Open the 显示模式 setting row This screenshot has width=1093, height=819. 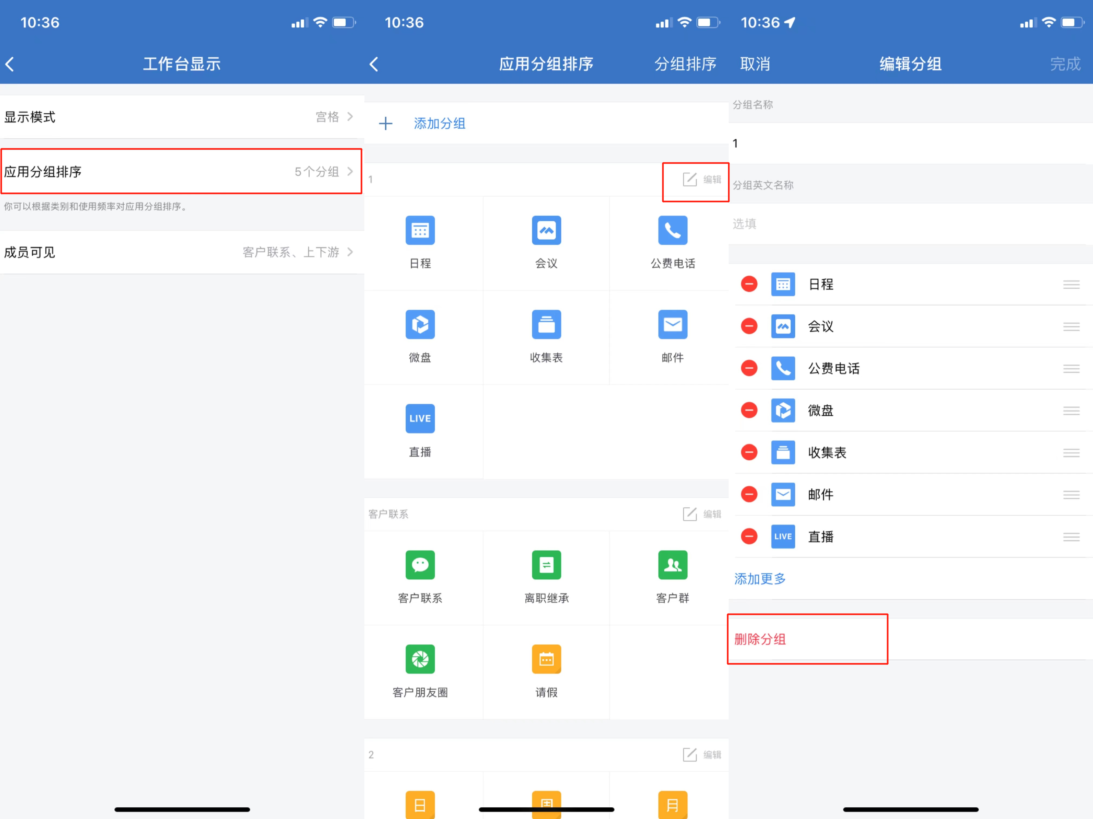click(182, 117)
